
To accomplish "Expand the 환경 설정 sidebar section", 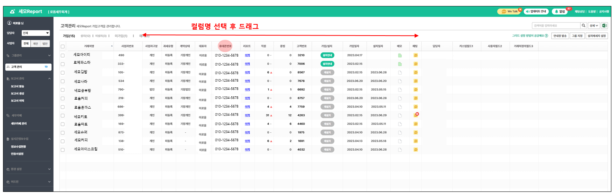I will (x=28, y=169).
